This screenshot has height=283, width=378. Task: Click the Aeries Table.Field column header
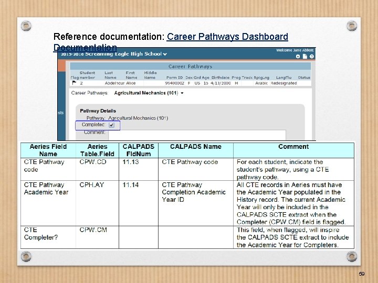click(x=97, y=150)
